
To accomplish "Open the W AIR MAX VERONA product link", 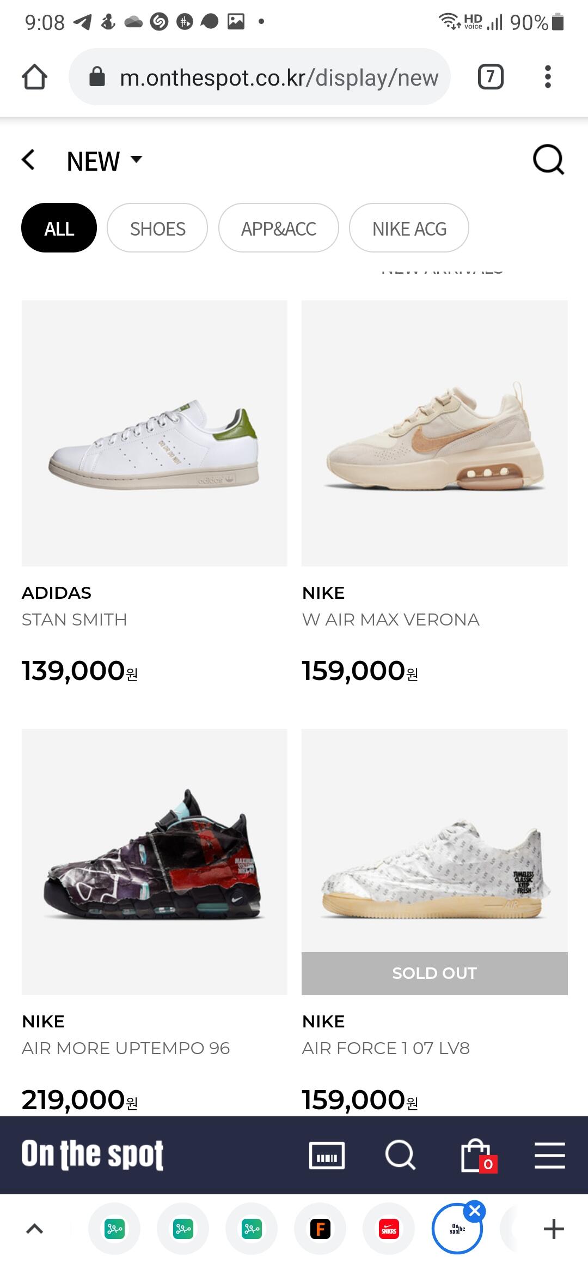I will pos(390,620).
